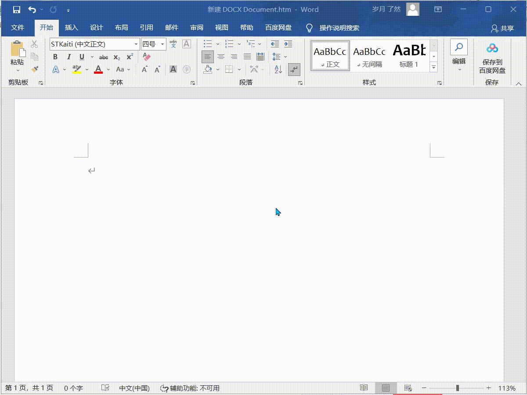Expand the styles gallery more arrow
The width and height of the screenshot is (527, 395).
pos(433,67)
